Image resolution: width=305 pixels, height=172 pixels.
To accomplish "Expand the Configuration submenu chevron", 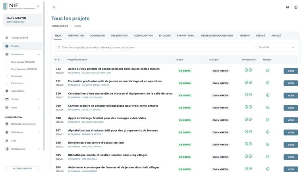I will pyautogui.click(x=39, y=149).
